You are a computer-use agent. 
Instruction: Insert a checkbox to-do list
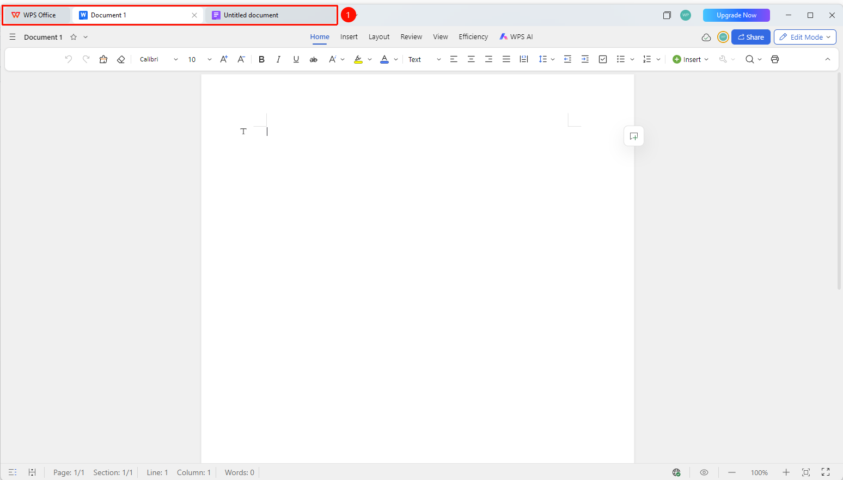(603, 59)
